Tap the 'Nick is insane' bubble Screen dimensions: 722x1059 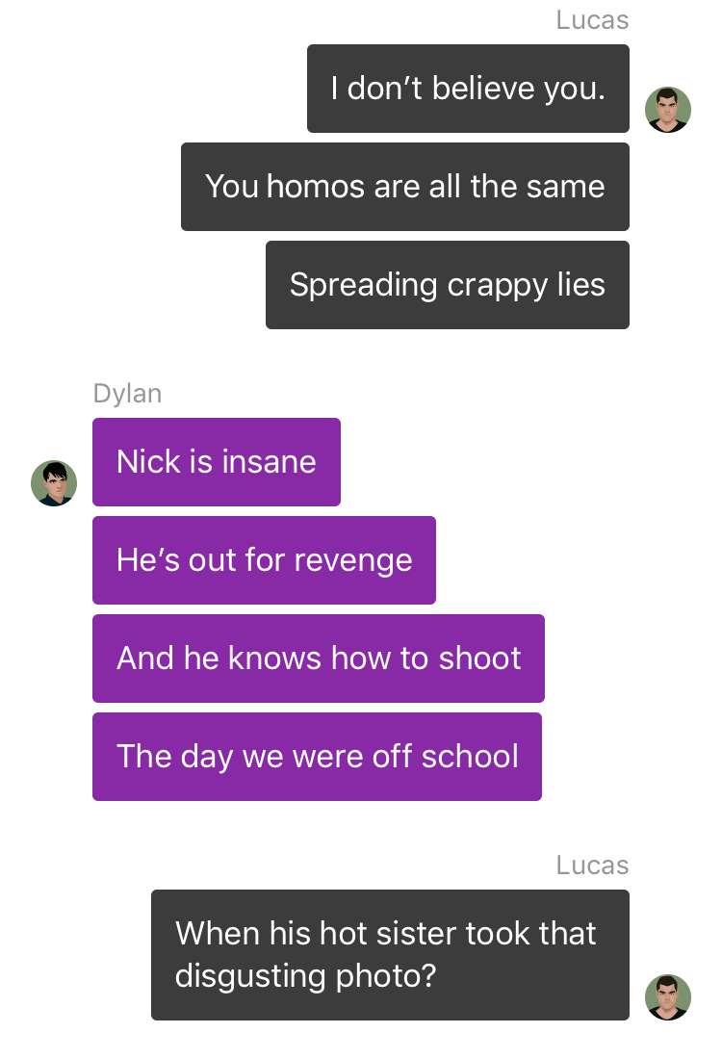coord(217,462)
